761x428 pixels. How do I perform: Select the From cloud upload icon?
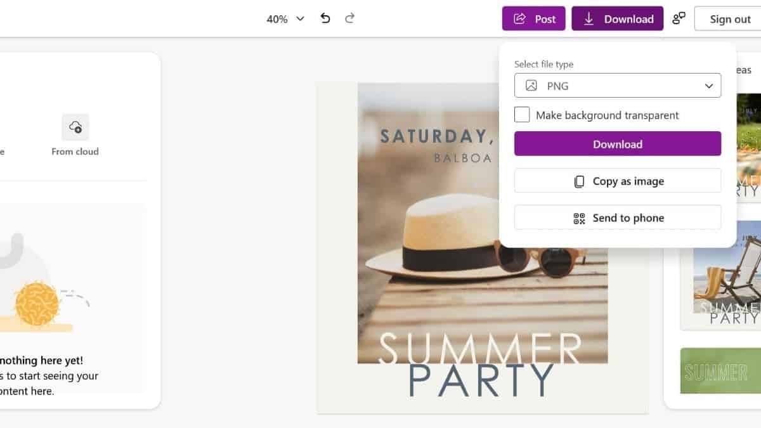point(75,127)
